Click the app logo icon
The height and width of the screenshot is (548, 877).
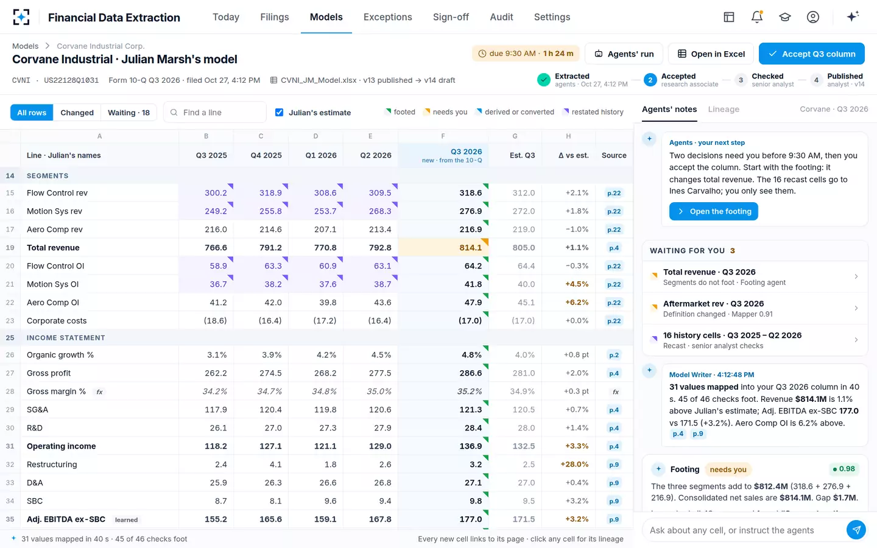[x=21, y=17]
